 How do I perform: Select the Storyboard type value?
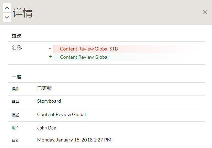(49, 101)
